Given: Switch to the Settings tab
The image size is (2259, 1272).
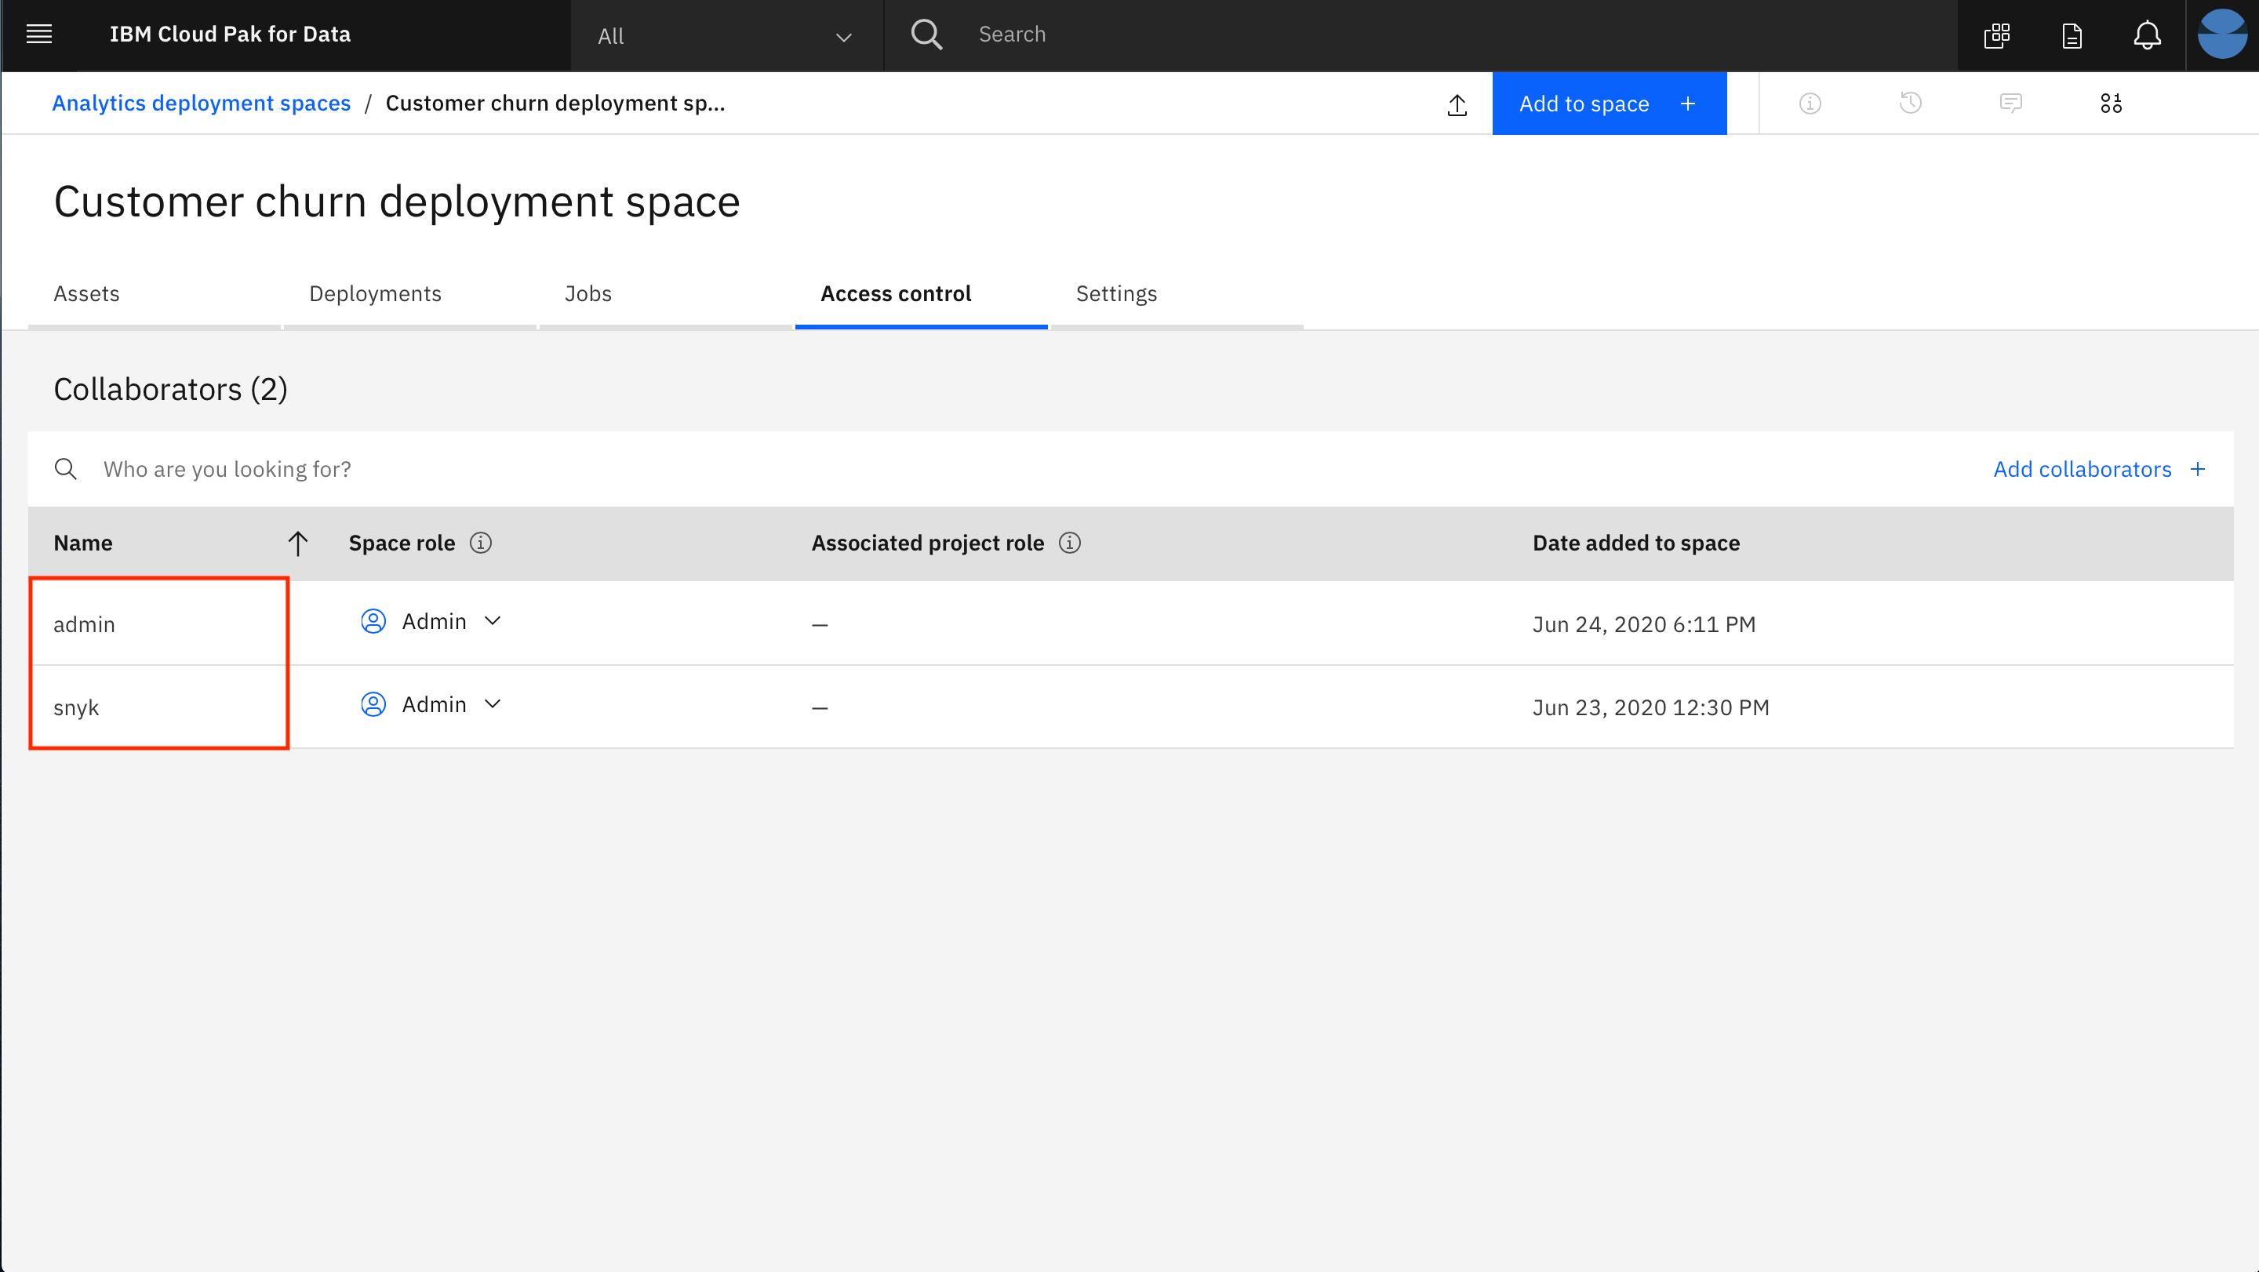Looking at the screenshot, I should coord(1116,293).
